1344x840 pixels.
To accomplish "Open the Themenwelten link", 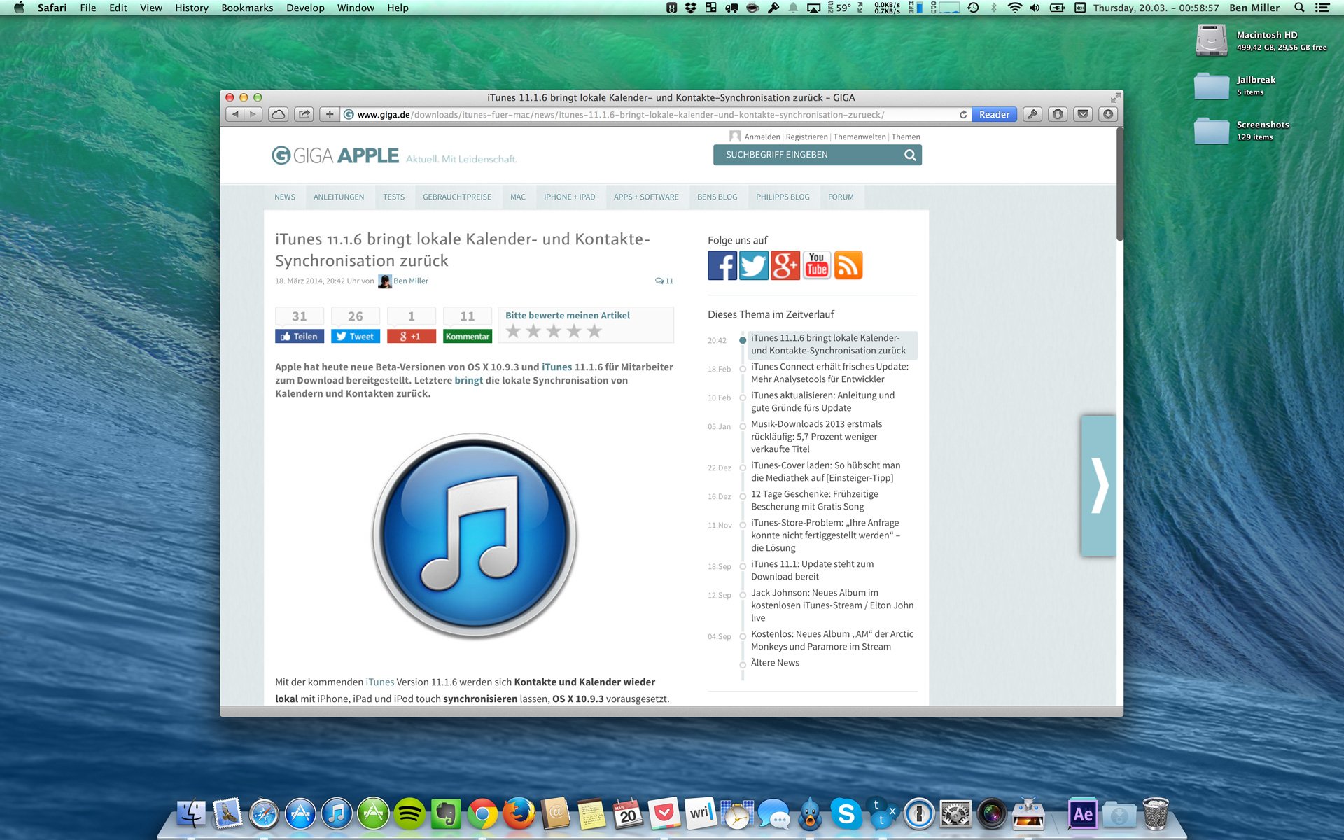I will tap(859, 136).
